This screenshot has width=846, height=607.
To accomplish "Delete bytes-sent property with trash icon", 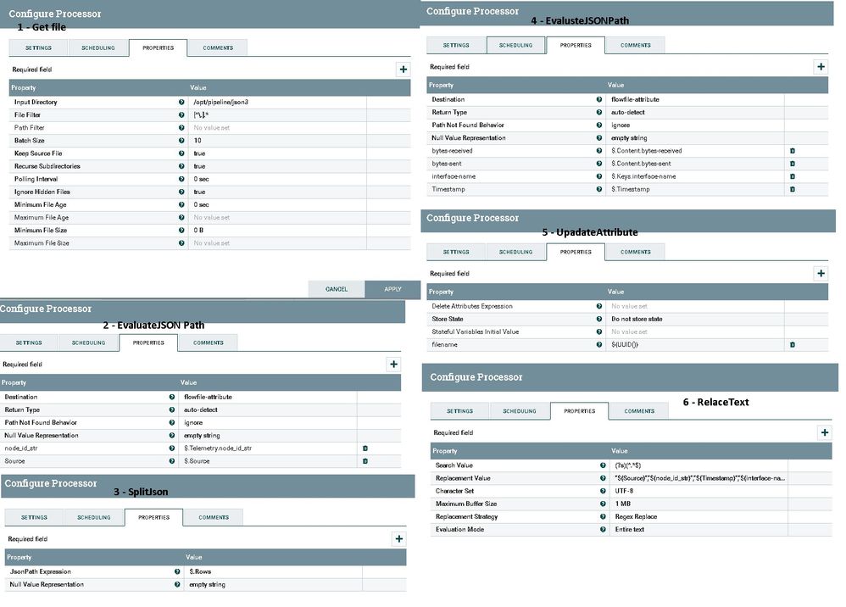I will coord(792,164).
